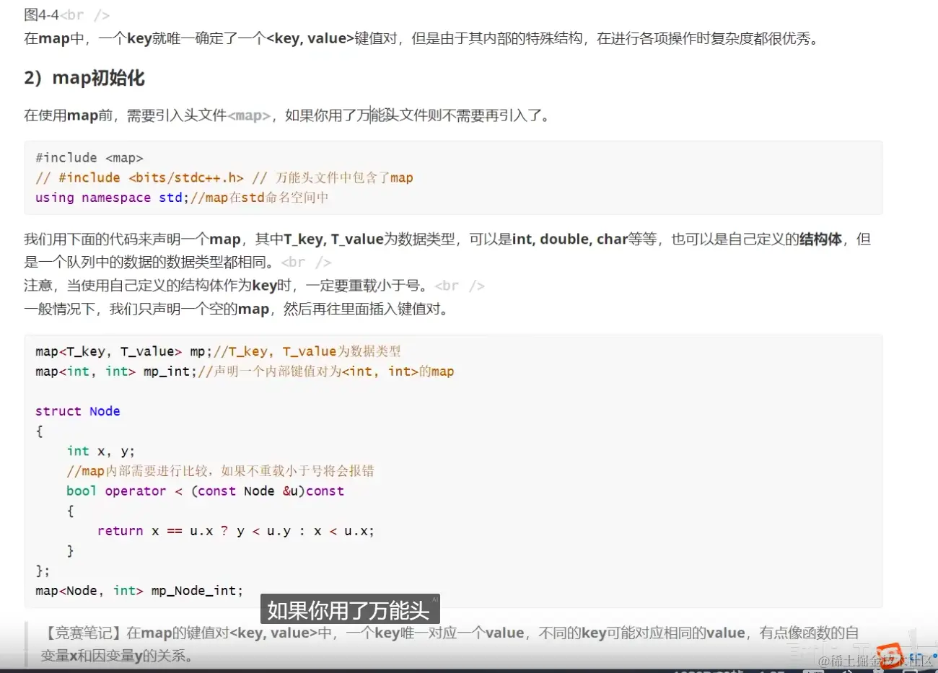The width and height of the screenshot is (938, 673).
Task: Click the Juejin community watermark logo
Action: pyautogui.click(x=890, y=657)
